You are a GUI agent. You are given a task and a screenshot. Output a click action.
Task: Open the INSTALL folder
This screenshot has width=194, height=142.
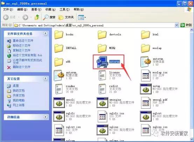(58, 48)
